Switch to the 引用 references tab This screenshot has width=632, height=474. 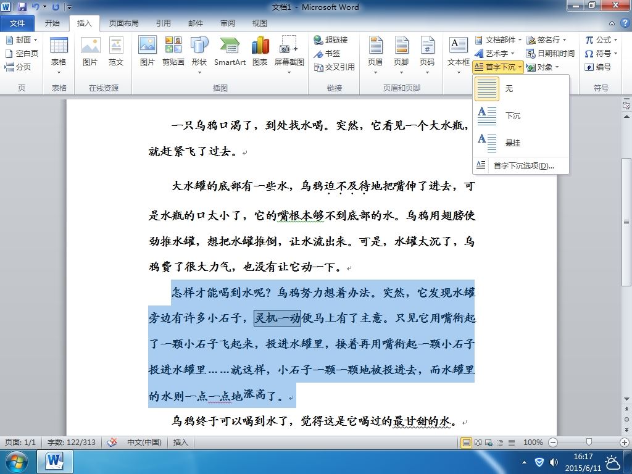click(x=163, y=23)
